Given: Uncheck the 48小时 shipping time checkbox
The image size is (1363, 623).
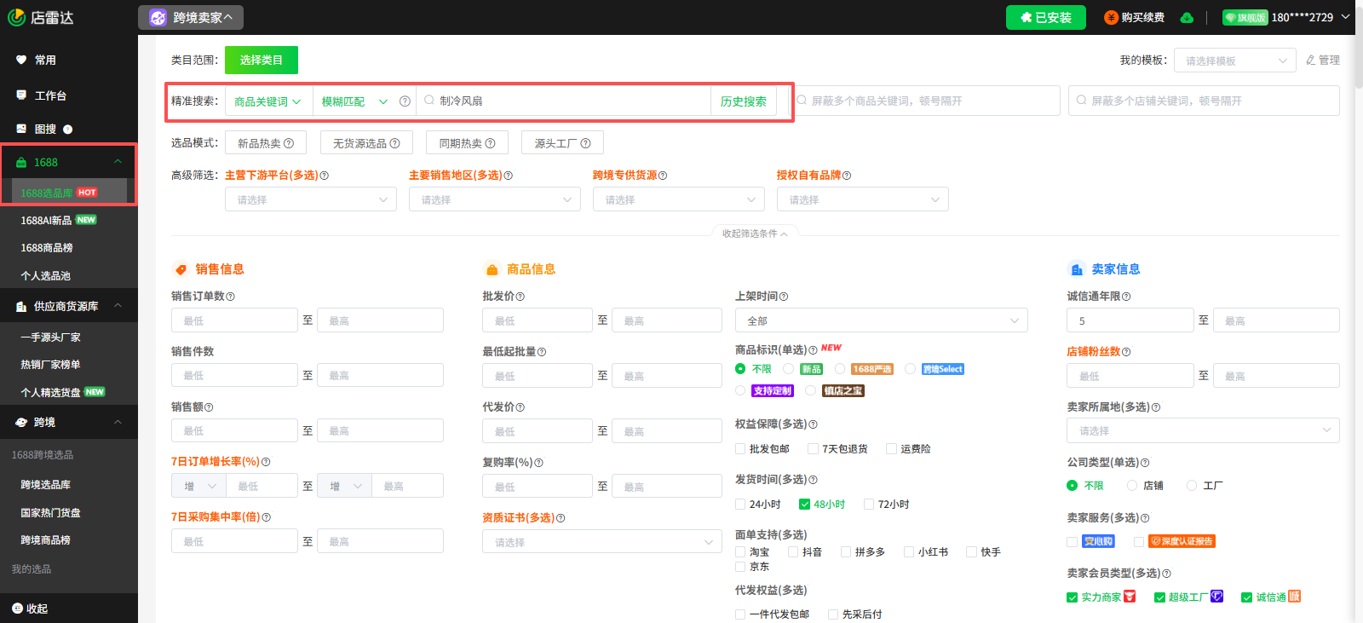Looking at the screenshot, I should pos(804,504).
